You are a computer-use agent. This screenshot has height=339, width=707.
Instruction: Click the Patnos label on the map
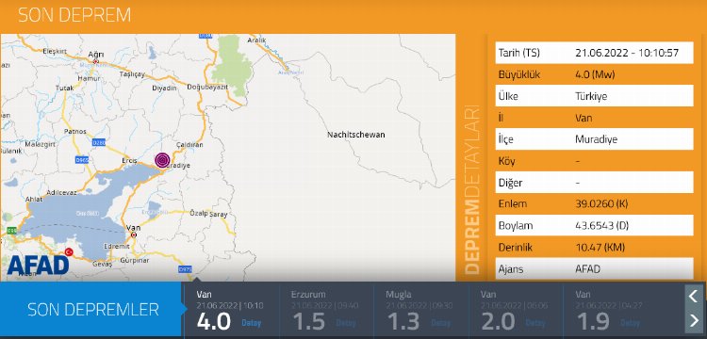click(x=75, y=132)
